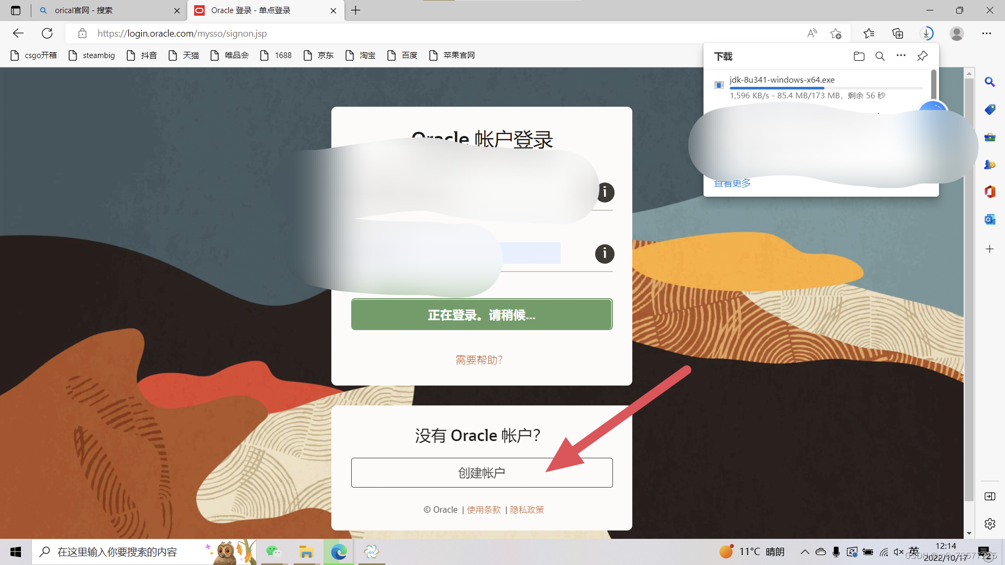Click the volume muted tray icon
Image resolution: width=1005 pixels, height=565 pixels.
tap(899, 552)
